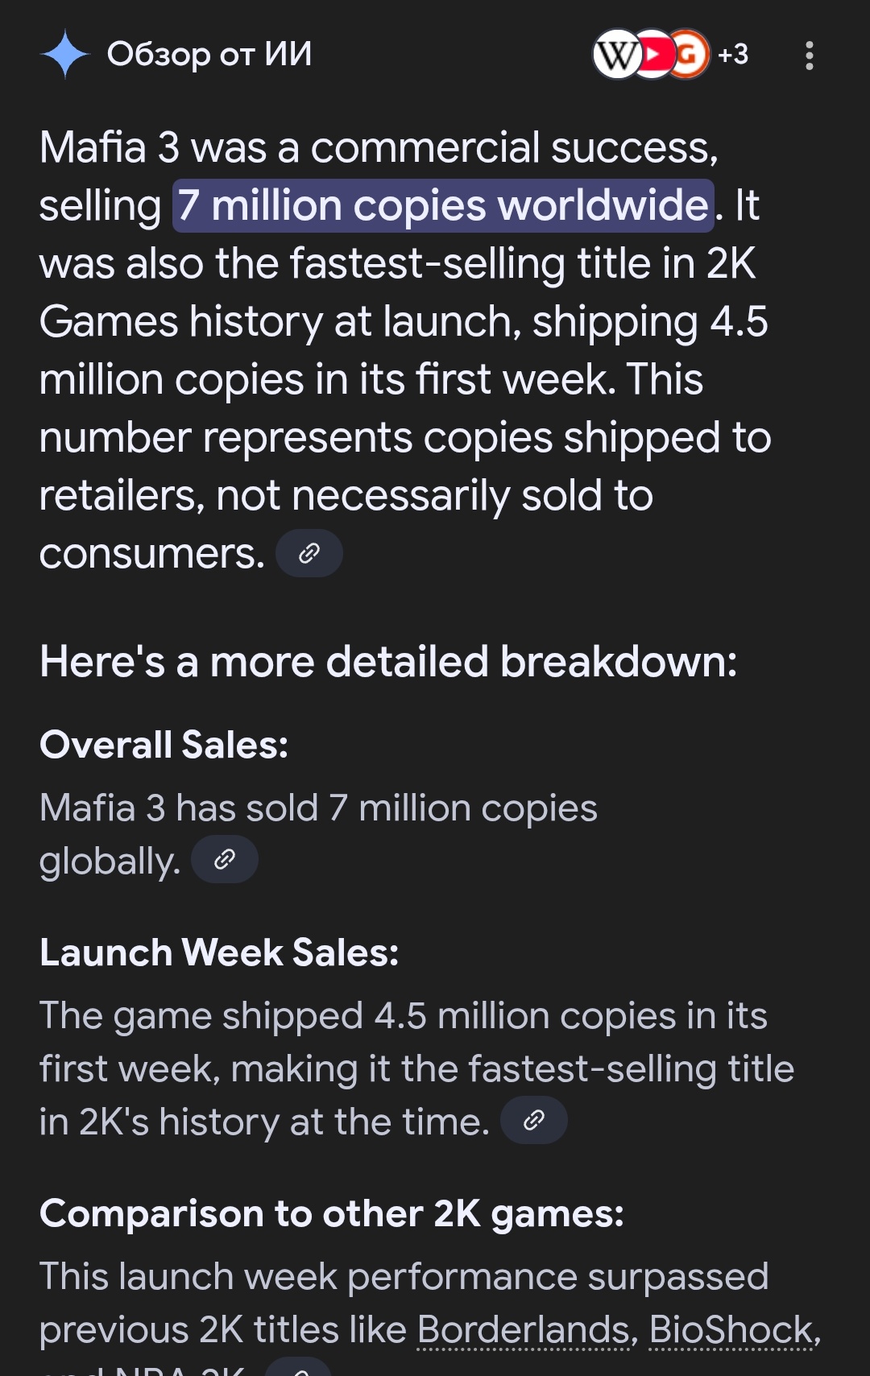Tap the AI overview sparkle icon

pyautogui.click(x=64, y=55)
